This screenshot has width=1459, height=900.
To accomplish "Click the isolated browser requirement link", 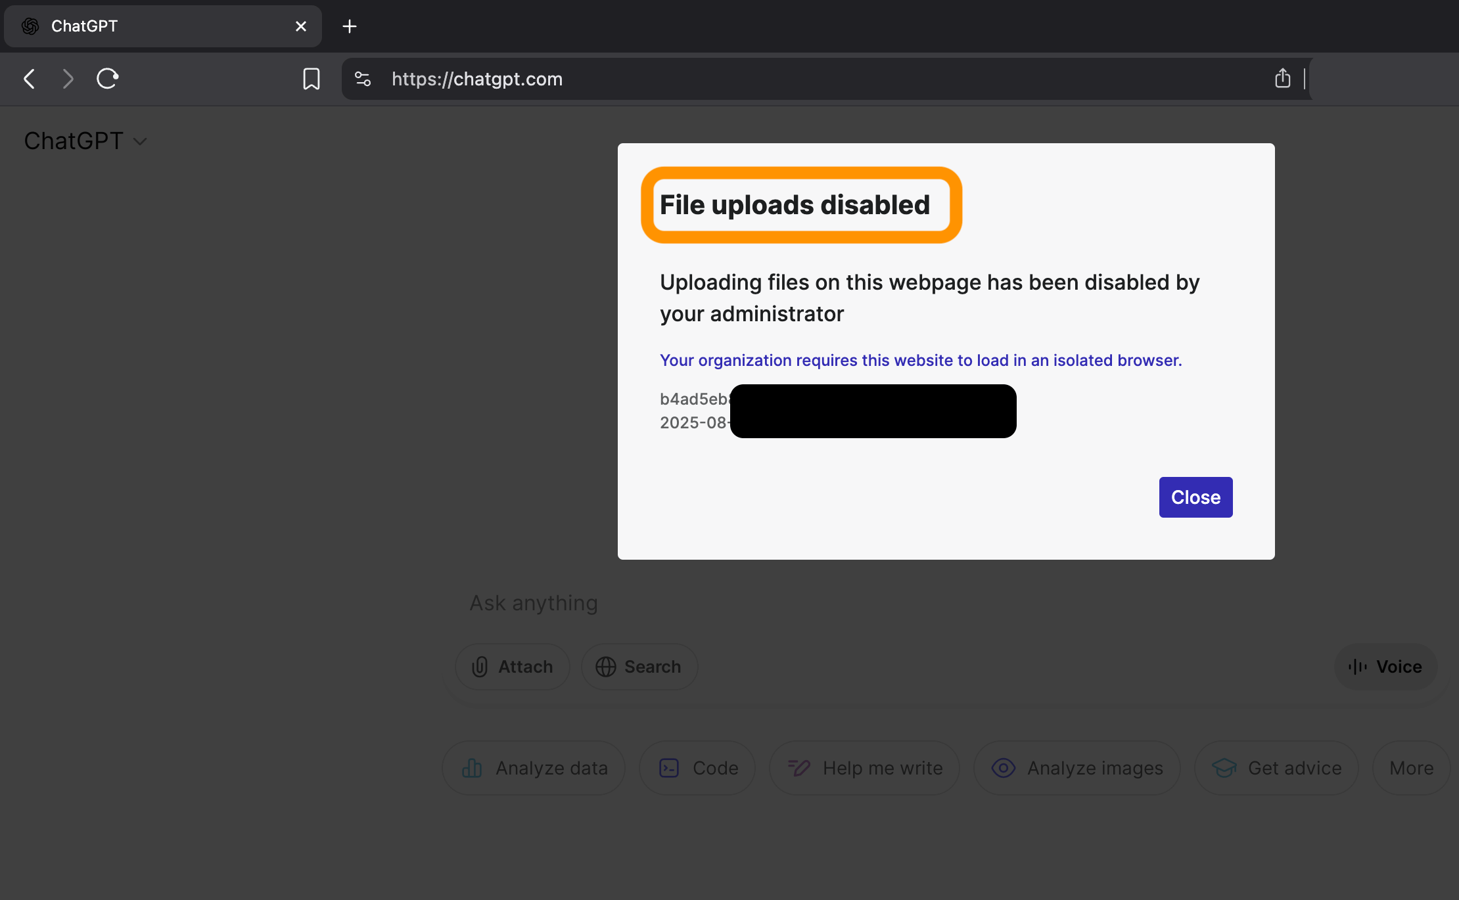I will point(919,360).
